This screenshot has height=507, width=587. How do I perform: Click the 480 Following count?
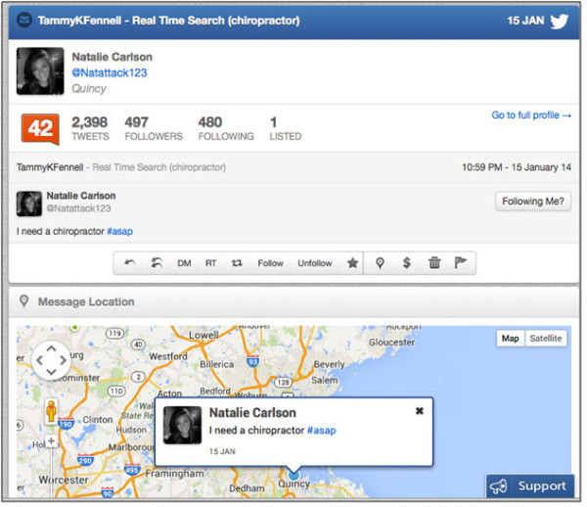coord(226,128)
